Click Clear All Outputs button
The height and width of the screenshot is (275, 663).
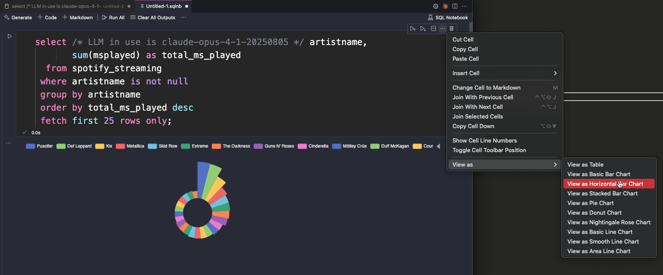pyautogui.click(x=153, y=17)
